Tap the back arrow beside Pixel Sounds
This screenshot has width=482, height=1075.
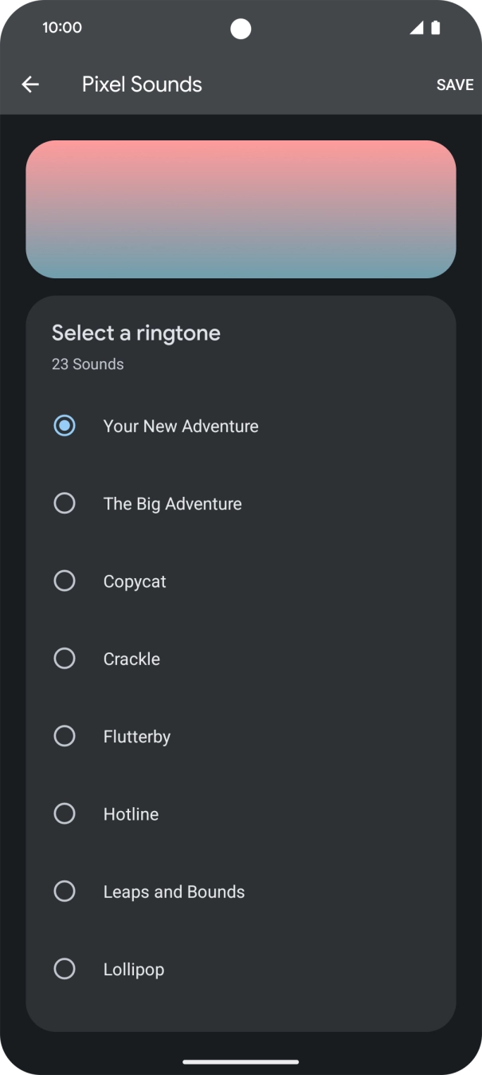tap(30, 84)
